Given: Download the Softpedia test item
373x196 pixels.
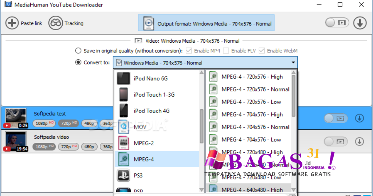Looking at the screenshot, I should click(360, 118).
